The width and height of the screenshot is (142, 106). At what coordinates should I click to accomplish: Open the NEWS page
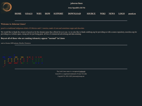[x=112, y=14]
